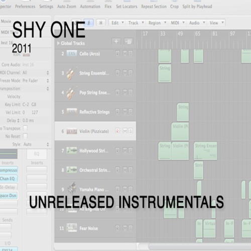The width and height of the screenshot is (251, 251).
Task: Mute the Cello (Arco) track
Action: (125, 54)
